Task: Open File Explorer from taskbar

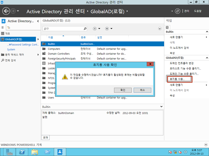Action: (x=35, y=152)
